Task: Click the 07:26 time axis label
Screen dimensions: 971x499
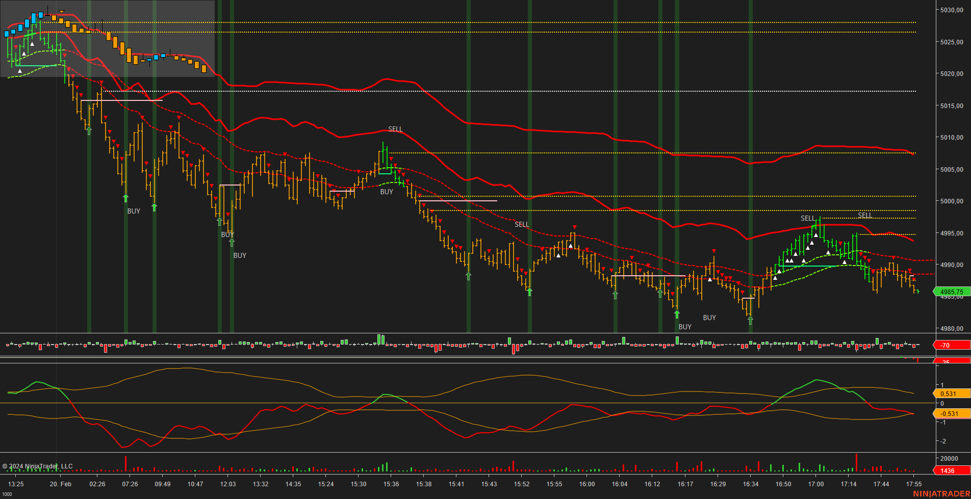Action: (x=130, y=484)
